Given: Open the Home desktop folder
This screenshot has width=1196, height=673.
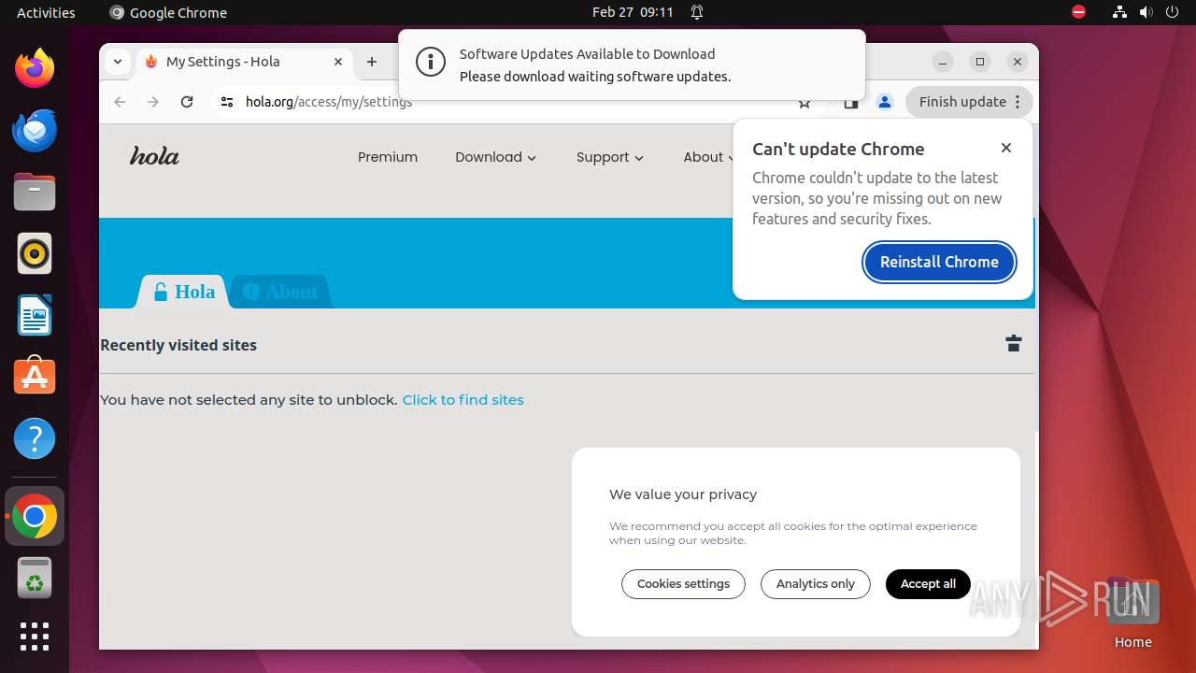Looking at the screenshot, I should click(x=1132, y=613).
